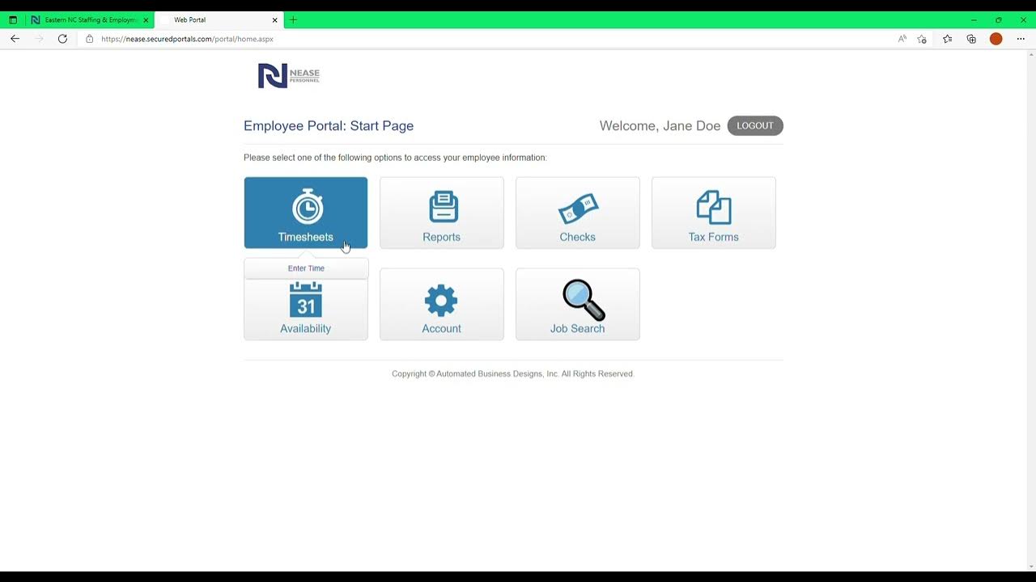
Task: Open the Checks money tile
Action: click(578, 213)
